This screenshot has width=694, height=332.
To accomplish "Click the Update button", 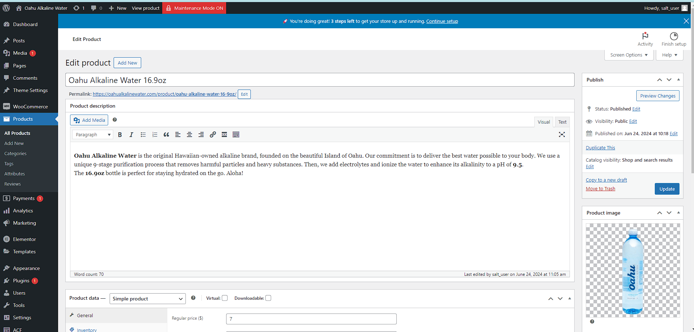I will coord(667,189).
